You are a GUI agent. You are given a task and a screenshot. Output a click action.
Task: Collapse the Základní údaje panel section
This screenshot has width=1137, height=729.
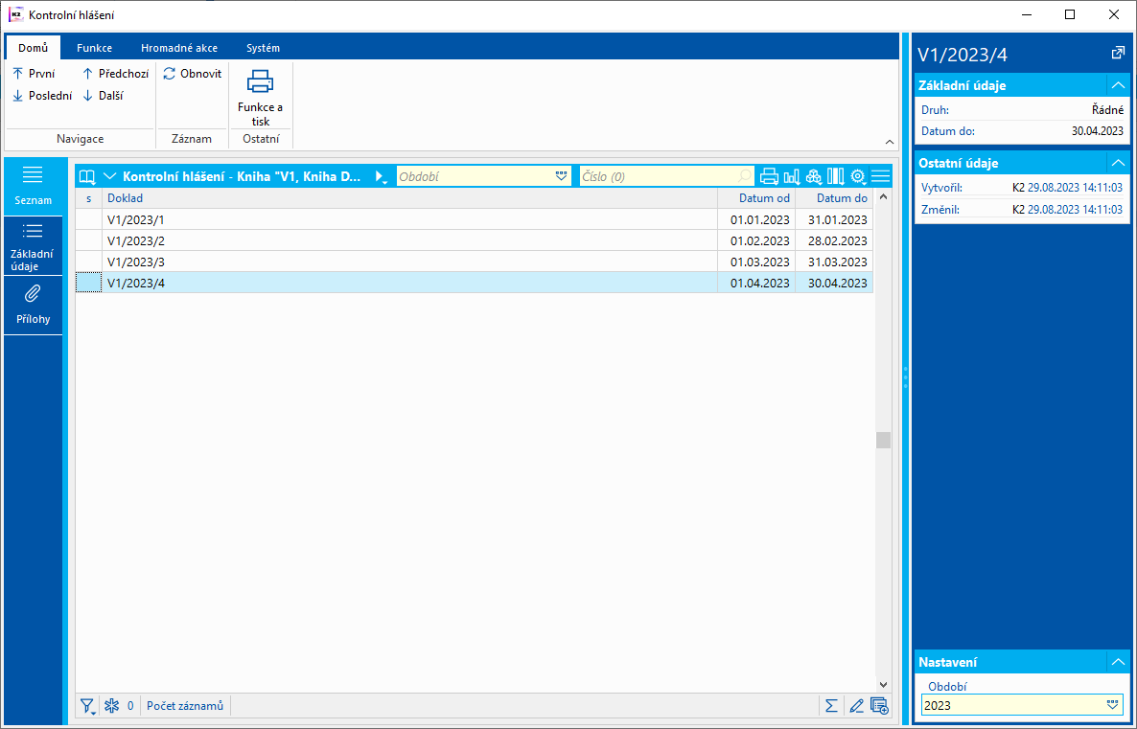coord(1118,85)
